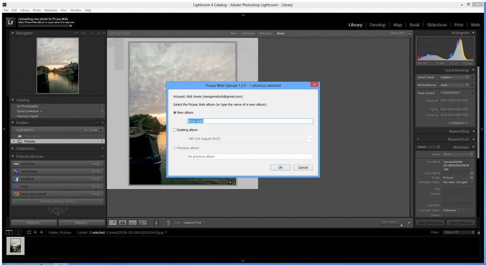Click the filter lock icon in Library Filter bar
Viewport: 486px width, 265px height.
coord(410,33)
